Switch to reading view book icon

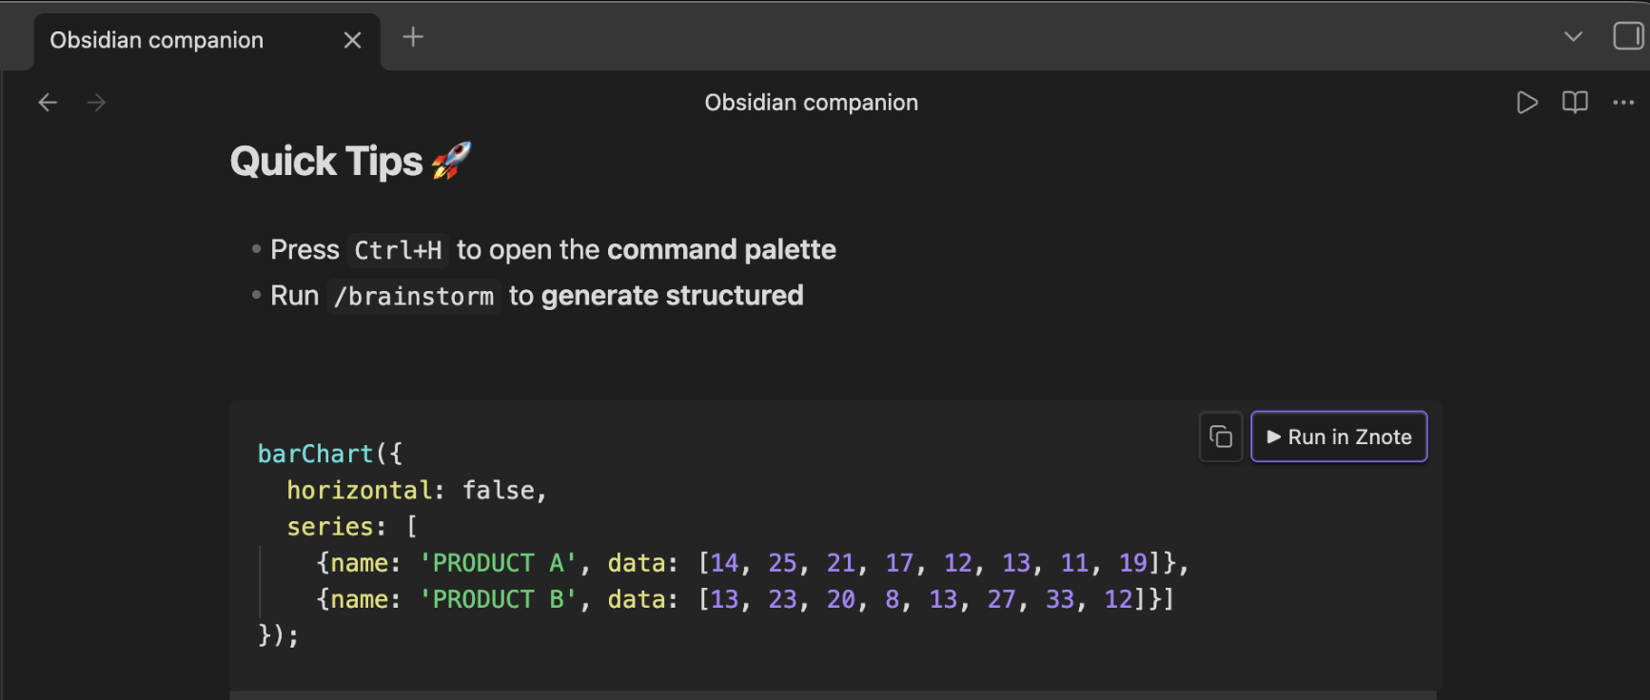coord(1575,103)
